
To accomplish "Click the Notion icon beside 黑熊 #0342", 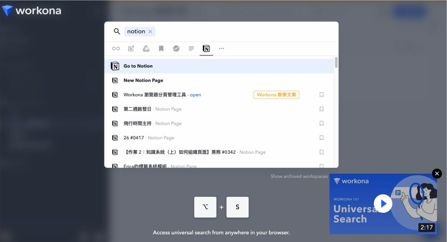I will pos(115,152).
